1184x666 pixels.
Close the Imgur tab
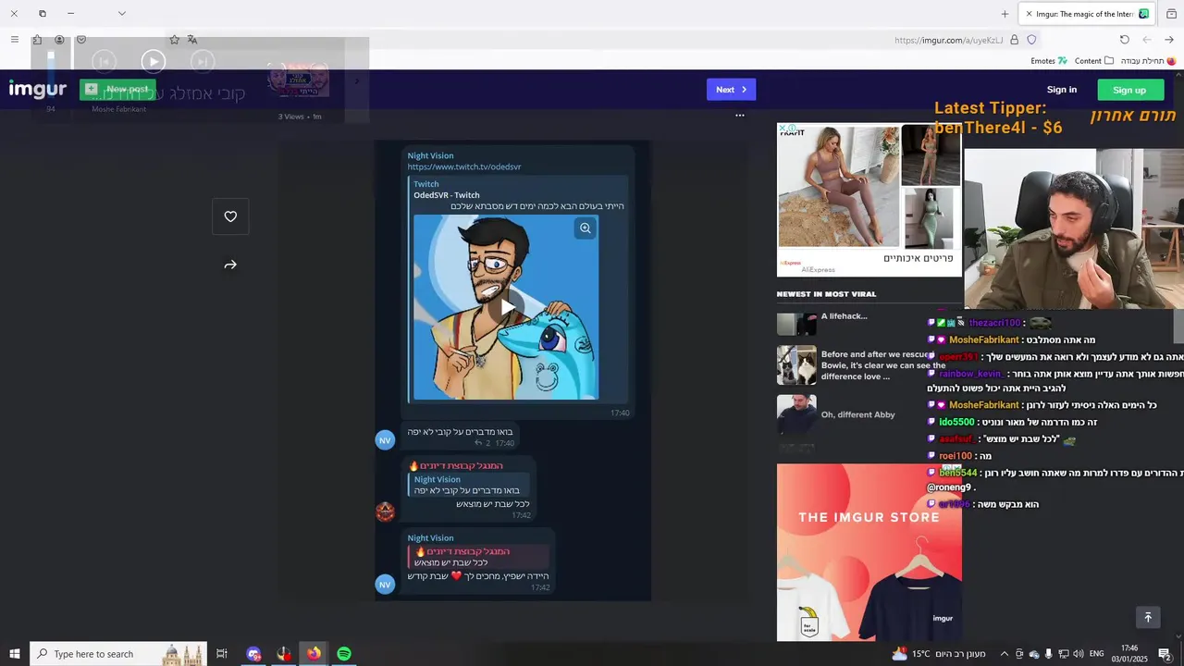(x=1029, y=14)
